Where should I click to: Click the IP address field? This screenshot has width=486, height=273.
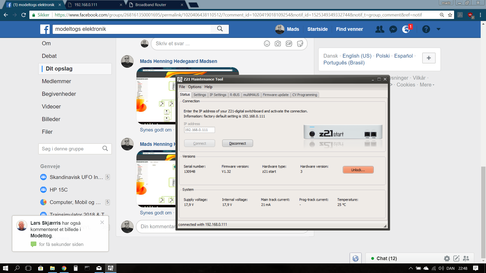[x=199, y=130]
